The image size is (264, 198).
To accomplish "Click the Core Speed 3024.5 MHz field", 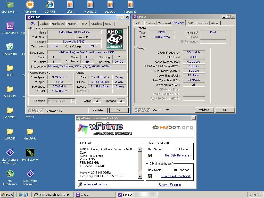I will pyautogui.click(x=60, y=77).
